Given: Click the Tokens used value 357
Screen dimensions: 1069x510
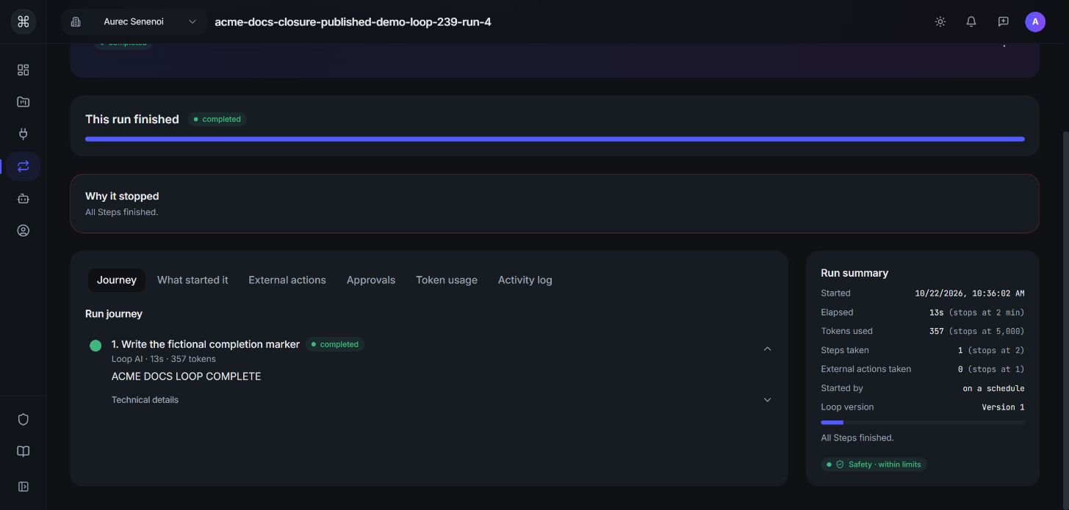Looking at the screenshot, I should 936,331.
